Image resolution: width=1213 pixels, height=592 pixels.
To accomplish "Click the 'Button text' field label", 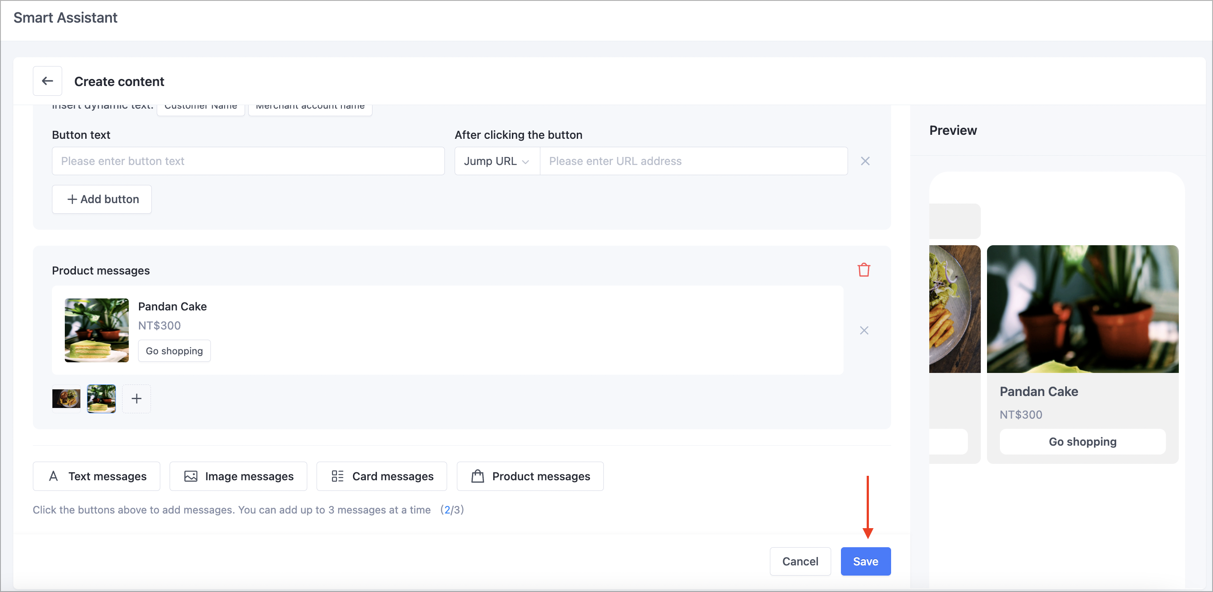I will tap(81, 135).
